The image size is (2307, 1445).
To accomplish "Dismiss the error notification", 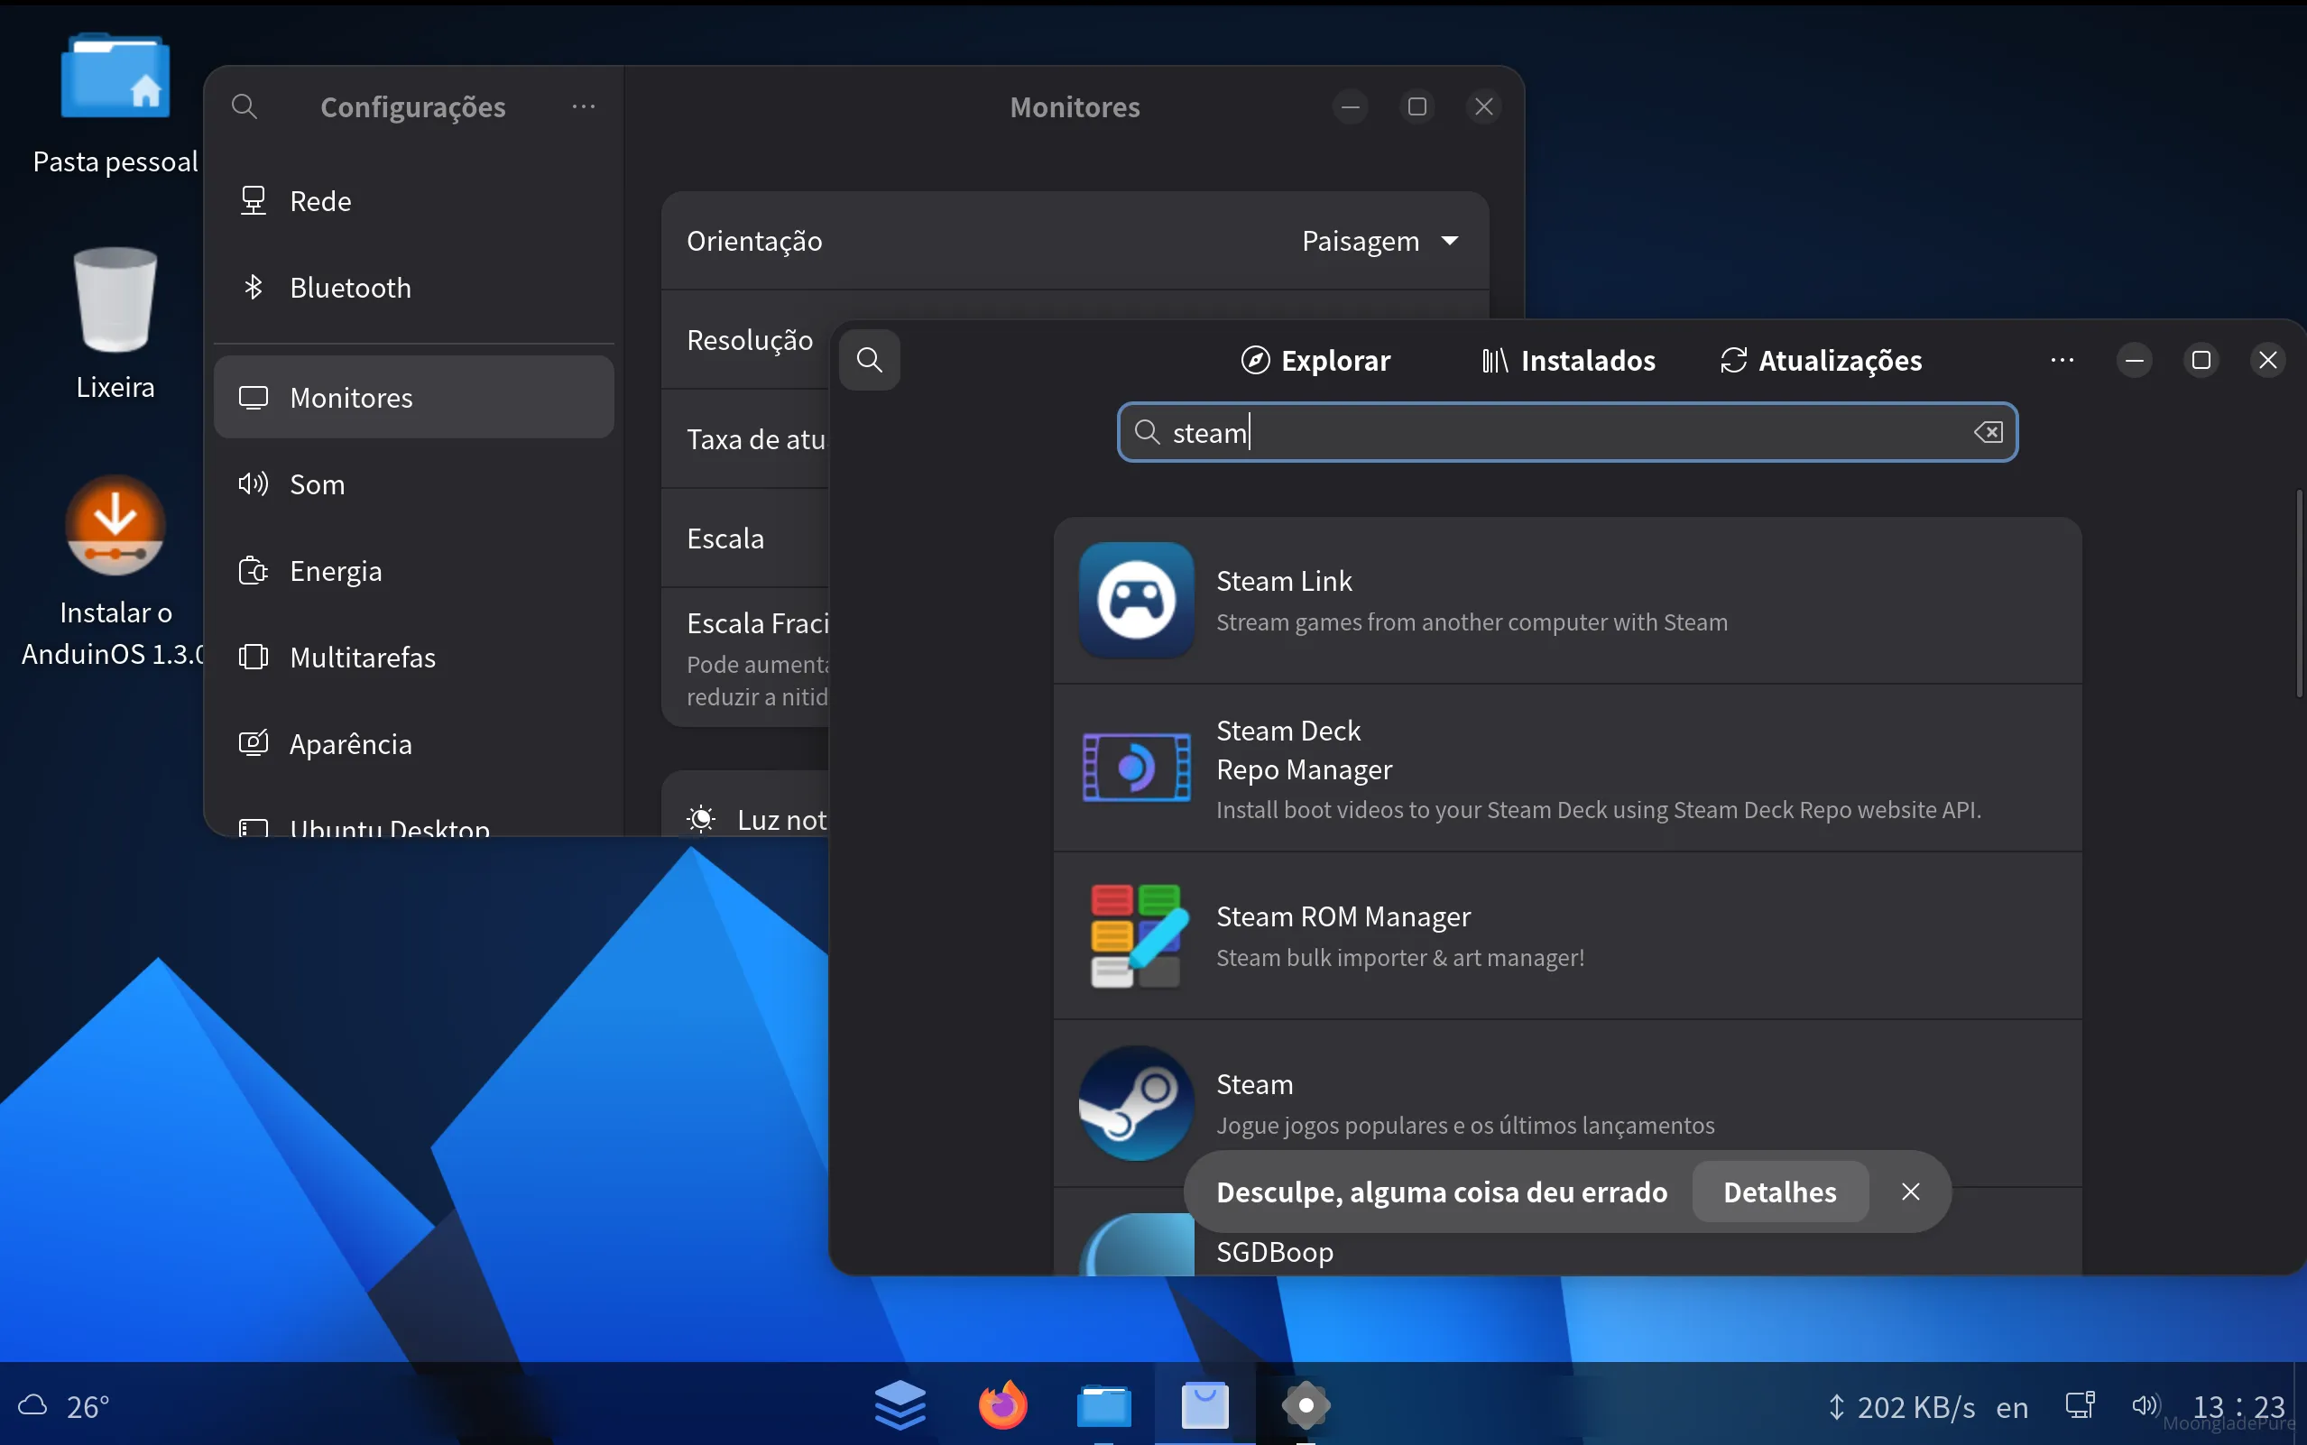I will (1910, 1191).
